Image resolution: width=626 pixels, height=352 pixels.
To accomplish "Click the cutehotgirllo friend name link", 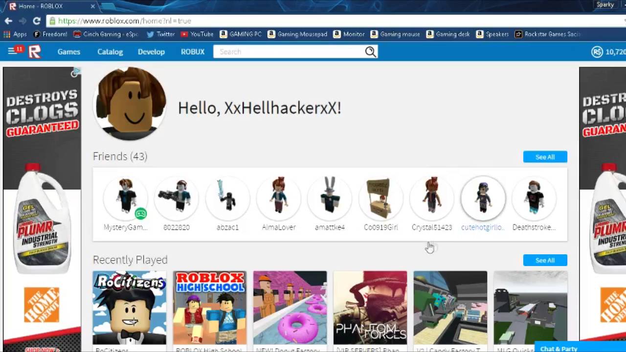I will (x=482, y=227).
